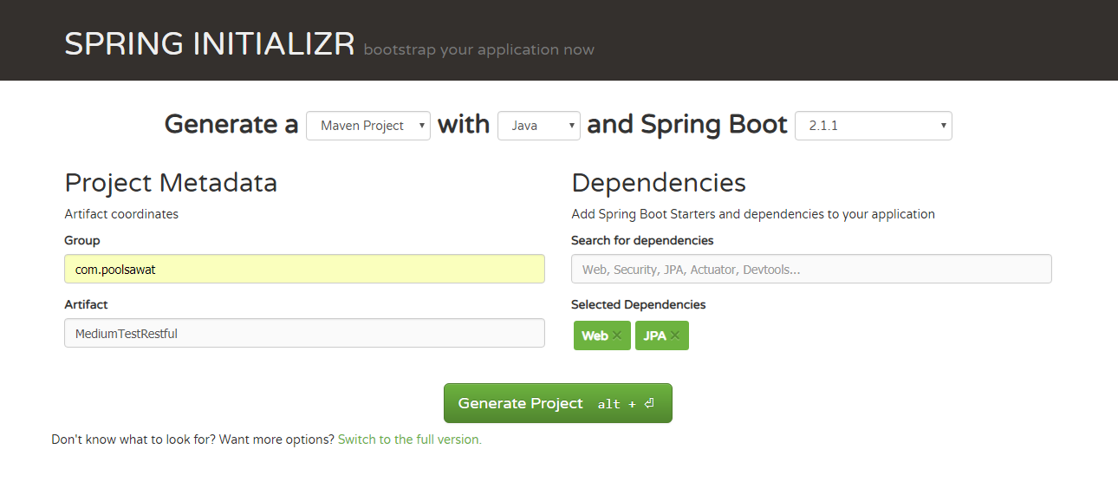Click the Group label
This screenshot has height=495, width=1118.
[82, 240]
